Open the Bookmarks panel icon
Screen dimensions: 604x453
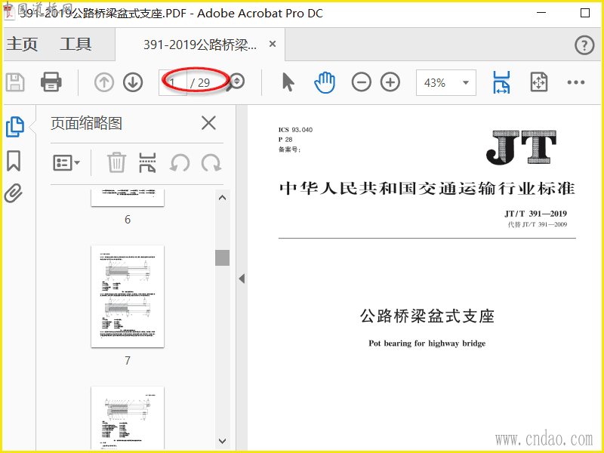[14, 161]
